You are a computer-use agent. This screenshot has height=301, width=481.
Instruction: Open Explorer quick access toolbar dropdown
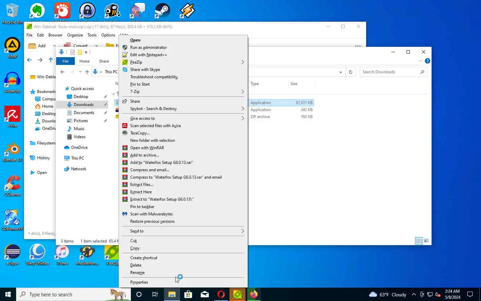click(86, 52)
